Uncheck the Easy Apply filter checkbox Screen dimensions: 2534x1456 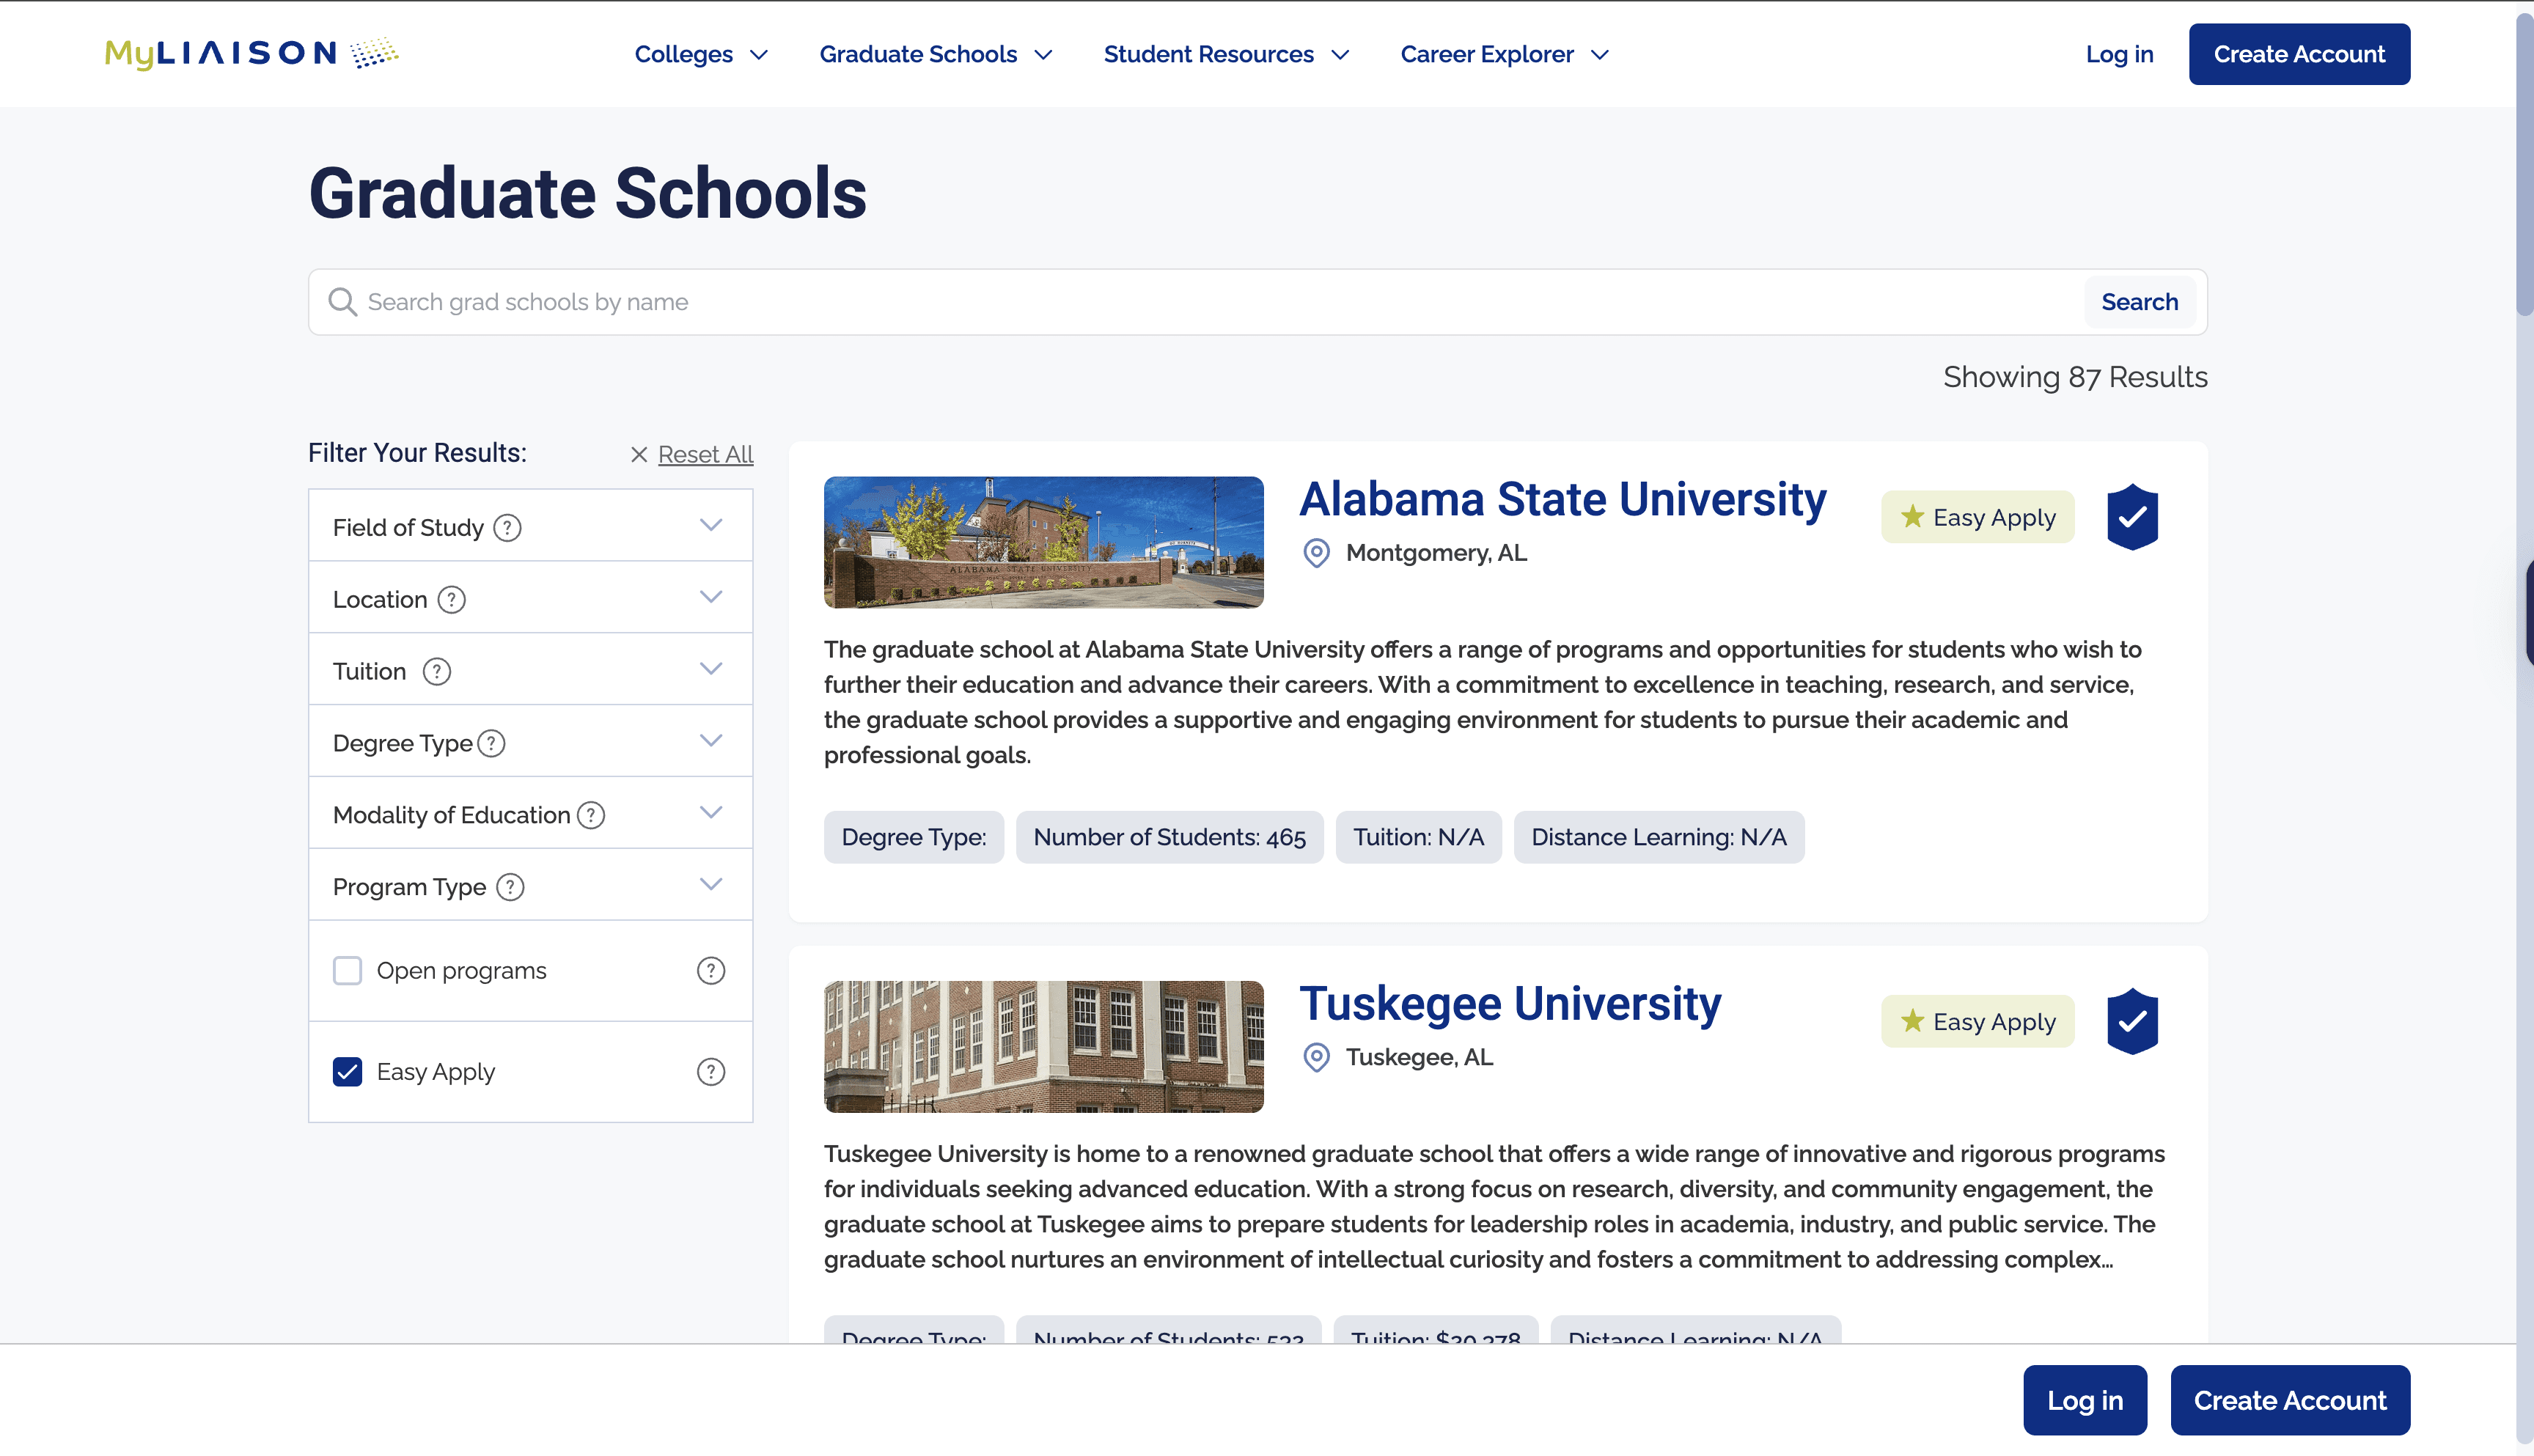(347, 1071)
